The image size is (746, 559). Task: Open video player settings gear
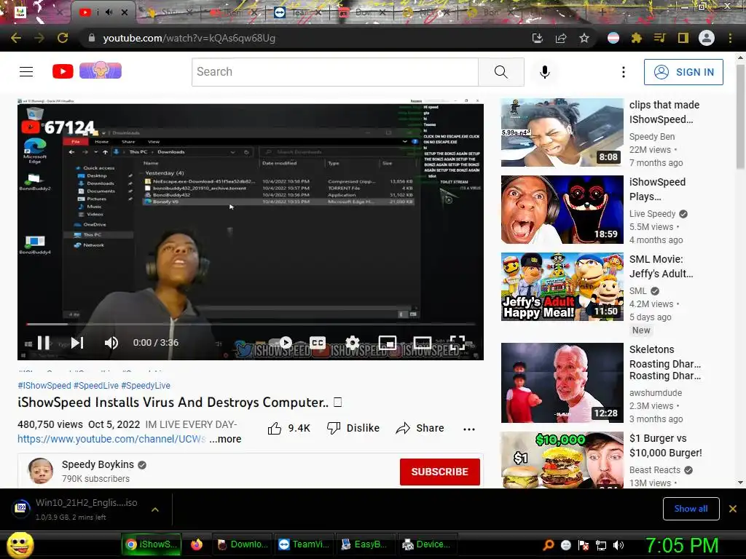pyautogui.click(x=352, y=343)
